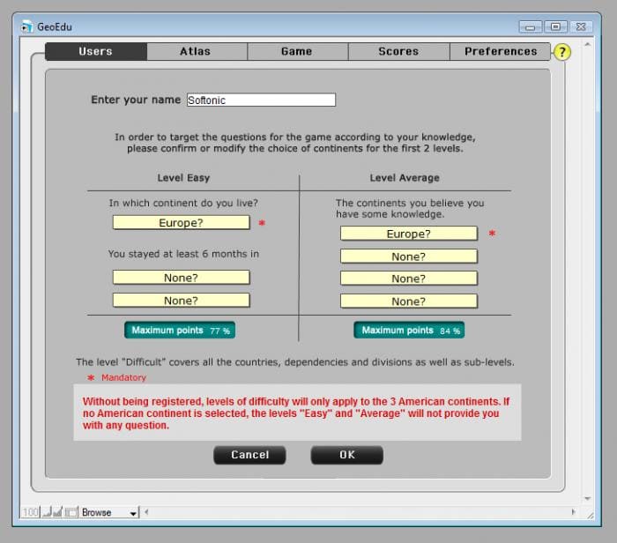Click the red Mandatory label
Image resolution: width=617 pixels, height=543 pixels.
123,377
